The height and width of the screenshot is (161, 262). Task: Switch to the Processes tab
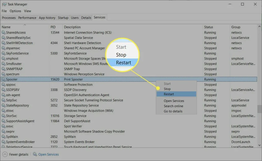[x=9, y=18]
